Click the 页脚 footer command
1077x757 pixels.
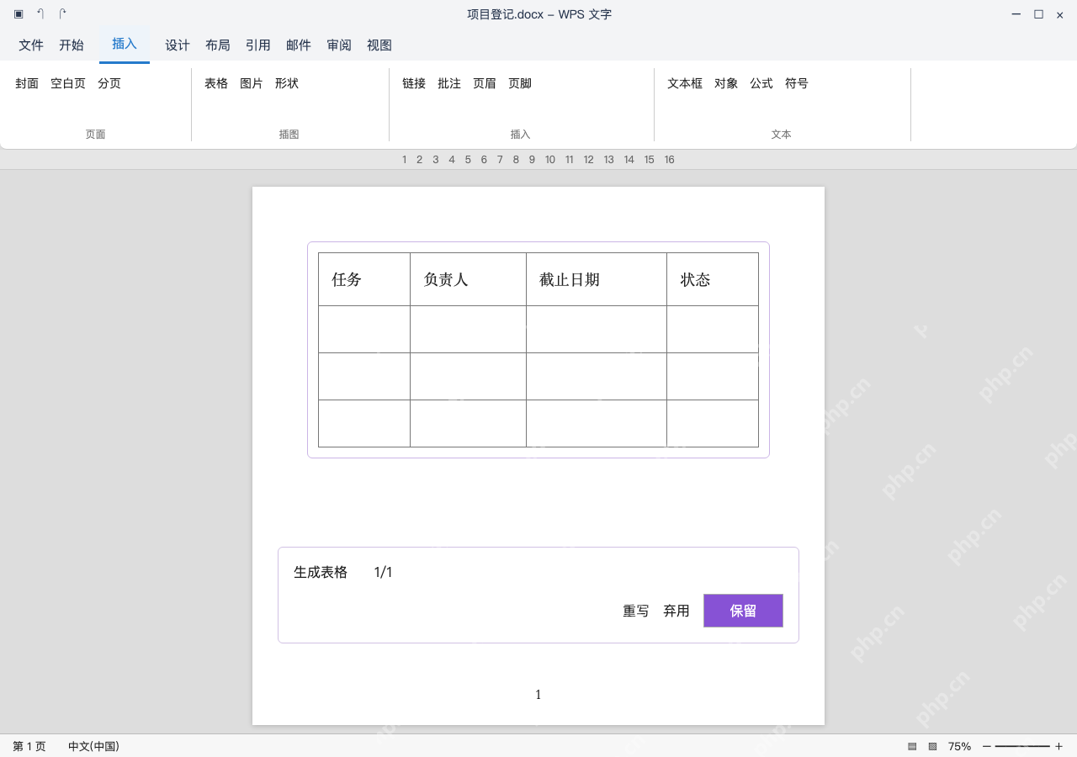(x=520, y=83)
